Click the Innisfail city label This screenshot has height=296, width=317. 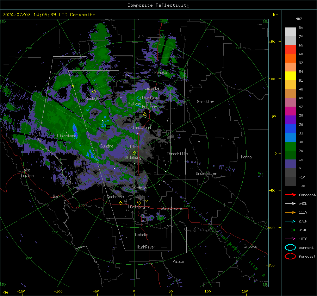tap(142, 127)
